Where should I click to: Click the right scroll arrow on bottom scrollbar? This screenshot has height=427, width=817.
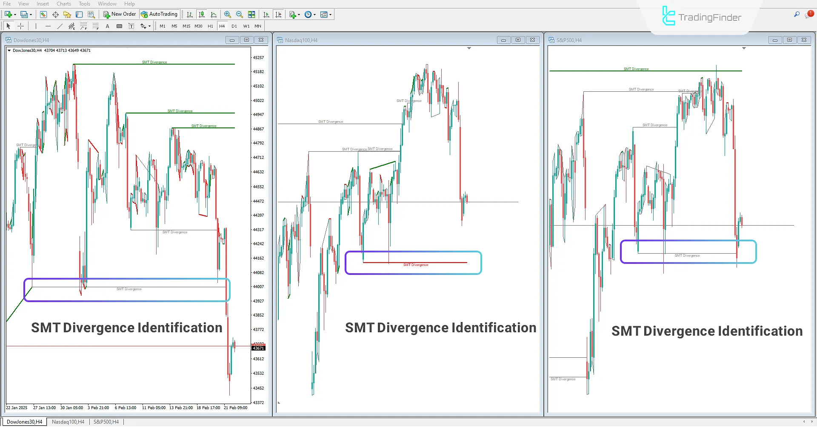(x=812, y=421)
